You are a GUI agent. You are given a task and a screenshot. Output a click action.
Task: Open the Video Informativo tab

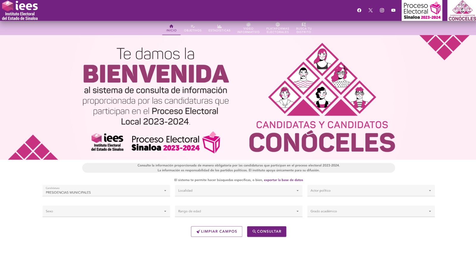click(248, 28)
